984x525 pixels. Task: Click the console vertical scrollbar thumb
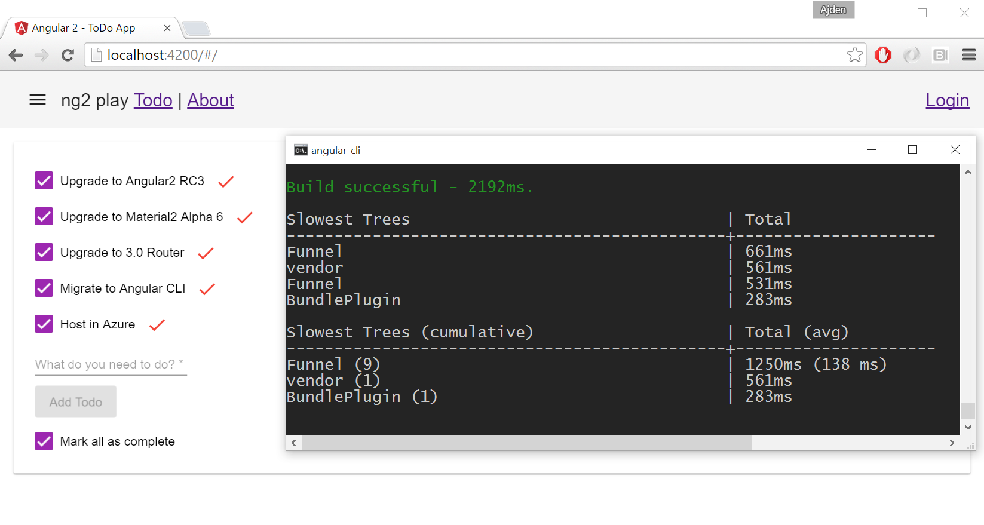click(968, 411)
